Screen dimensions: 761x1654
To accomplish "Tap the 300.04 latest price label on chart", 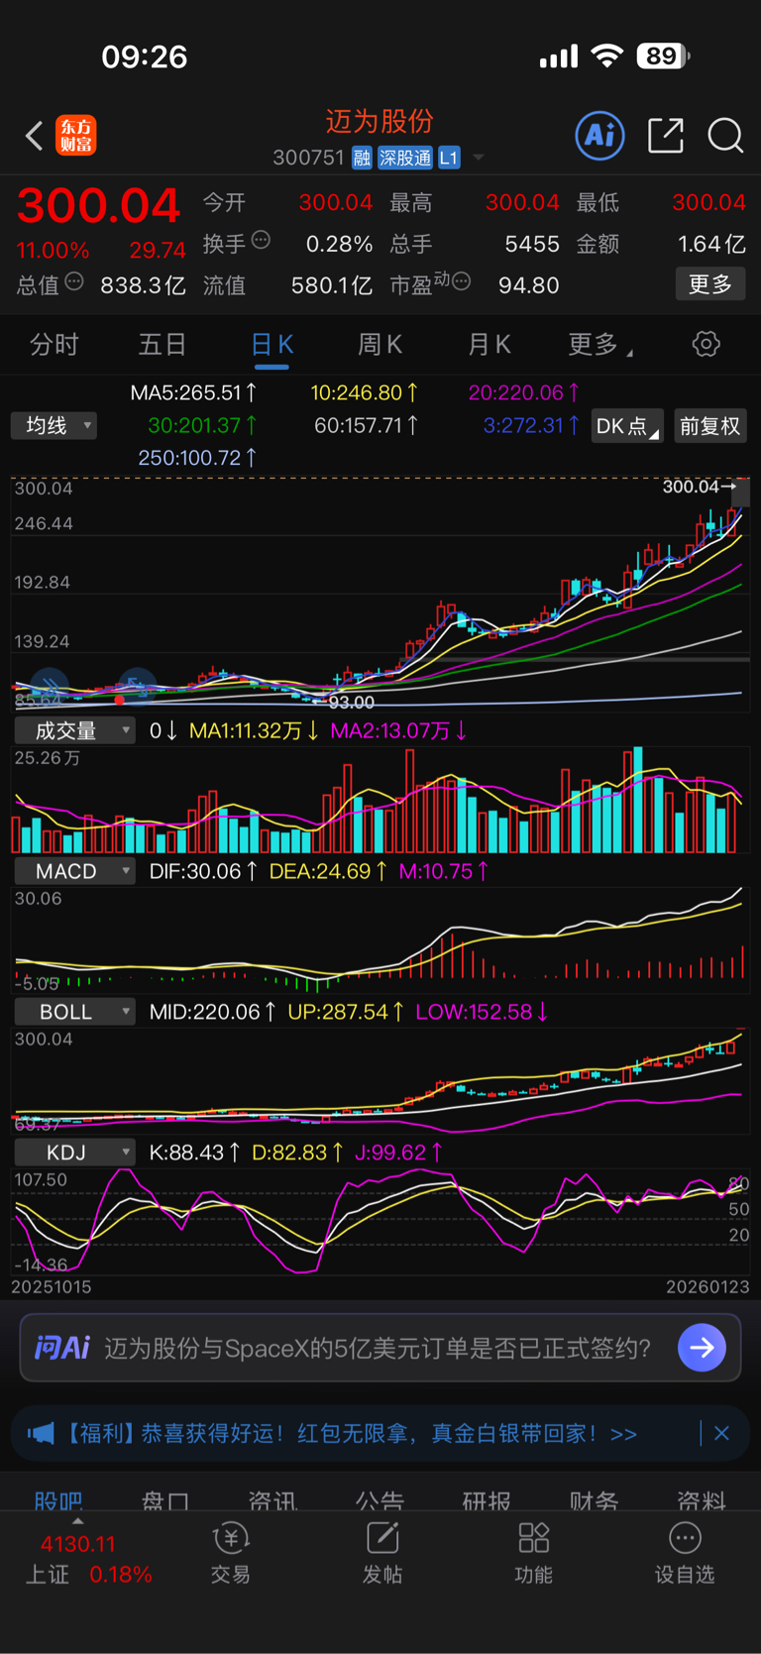I will coord(698,486).
